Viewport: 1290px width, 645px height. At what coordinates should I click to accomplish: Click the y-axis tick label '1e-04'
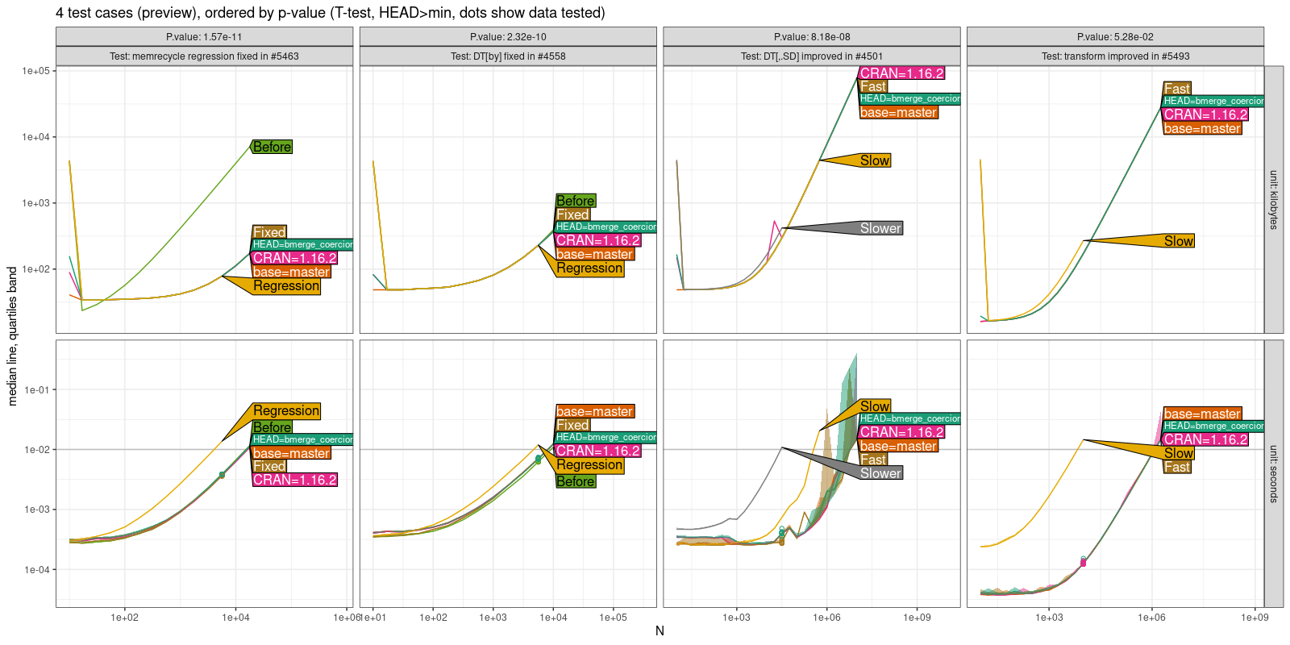pos(37,570)
